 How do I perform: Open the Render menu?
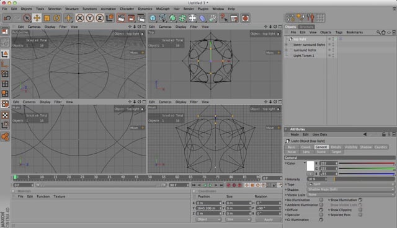click(x=189, y=9)
